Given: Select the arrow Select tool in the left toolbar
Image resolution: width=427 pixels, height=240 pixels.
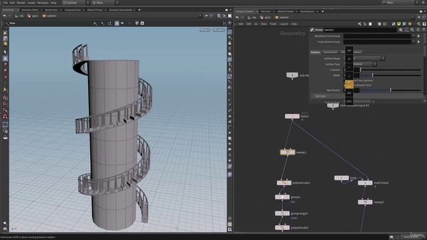Looking at the screenshot, I should [5, 52].
